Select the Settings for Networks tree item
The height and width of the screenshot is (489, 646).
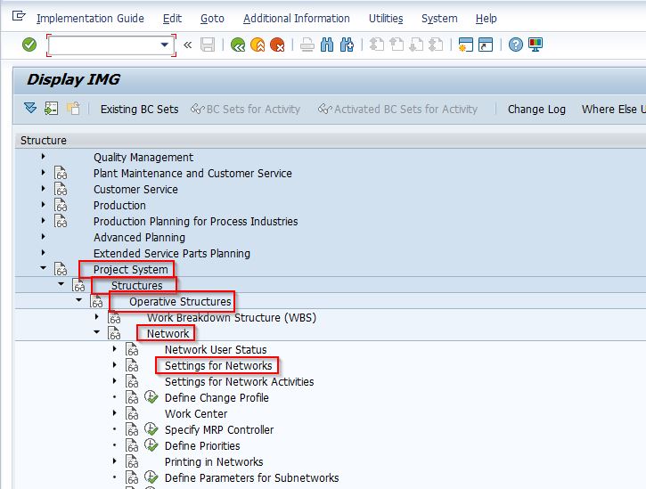pyautogui.click(x=218, y=366)
